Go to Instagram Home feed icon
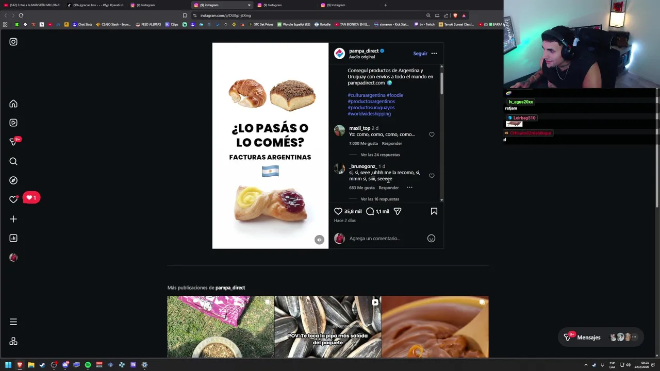 (13, 104)
